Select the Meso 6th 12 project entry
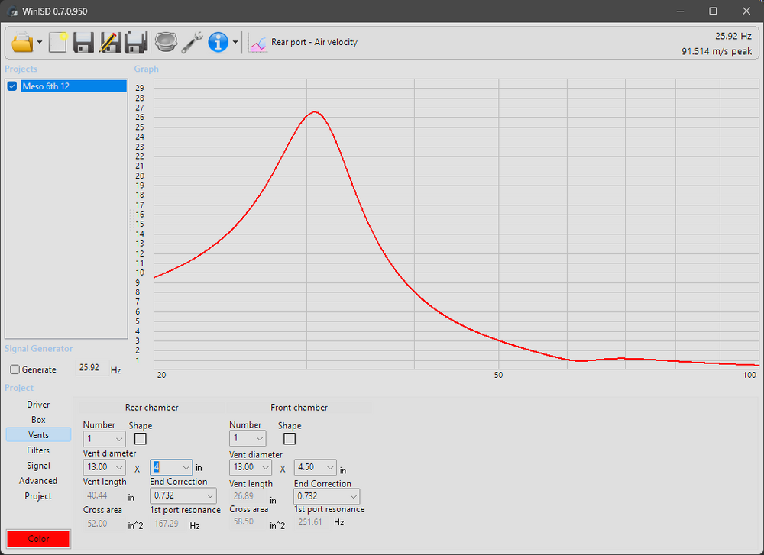This screenshot has height=555, width=764. pyautogui.click(x=73, y=86)
